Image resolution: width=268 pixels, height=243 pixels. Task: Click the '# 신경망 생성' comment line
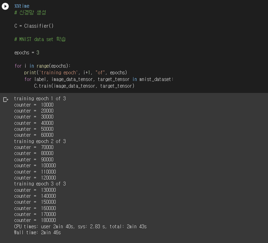coord(30,13)
